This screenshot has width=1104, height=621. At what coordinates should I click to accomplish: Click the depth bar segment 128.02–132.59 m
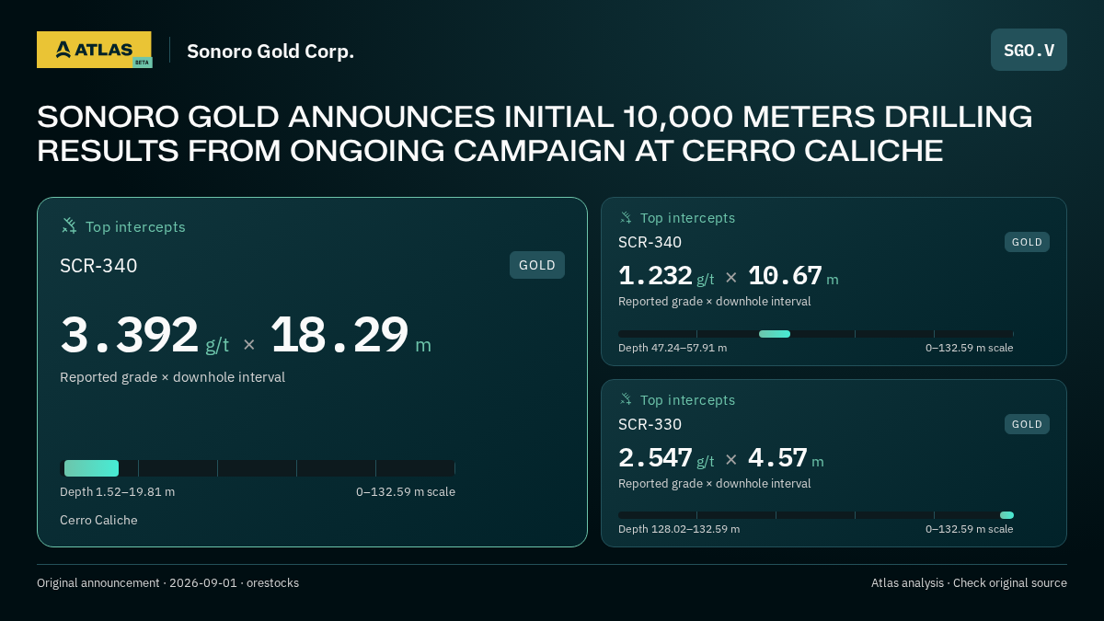[1006, 515]
